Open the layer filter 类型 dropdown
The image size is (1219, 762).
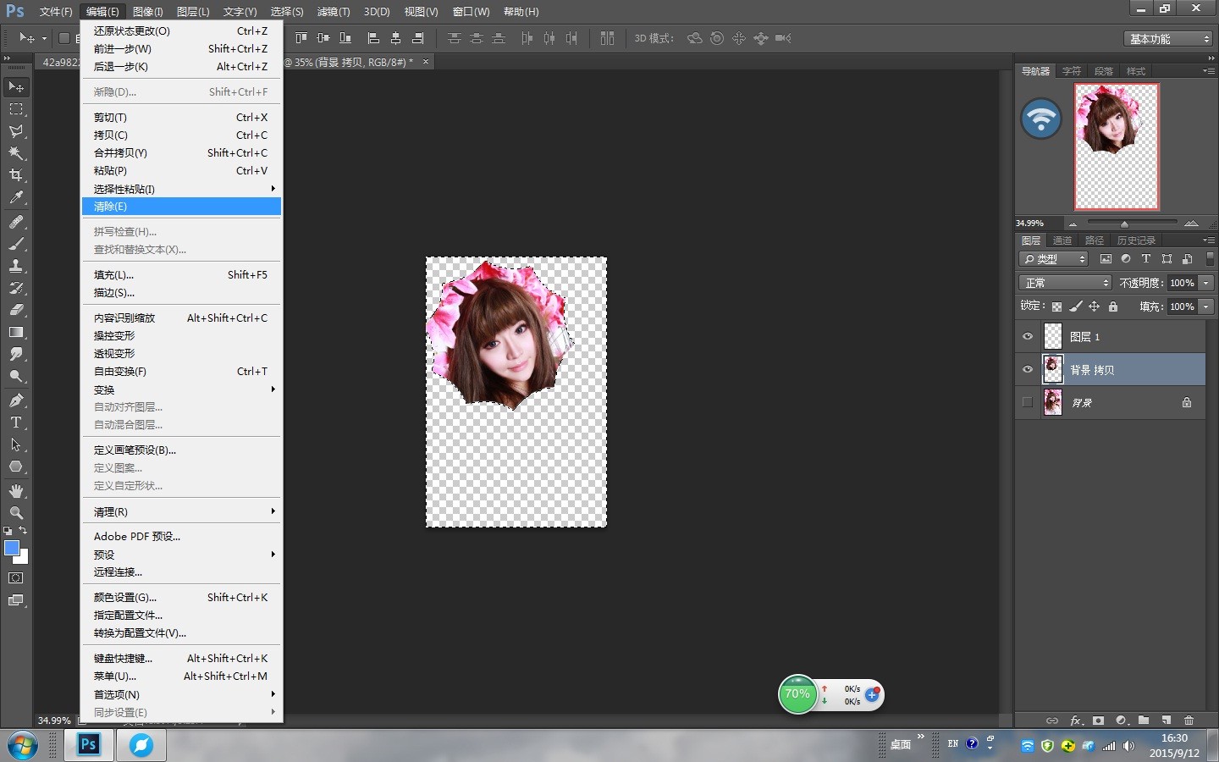(1054, 259)
